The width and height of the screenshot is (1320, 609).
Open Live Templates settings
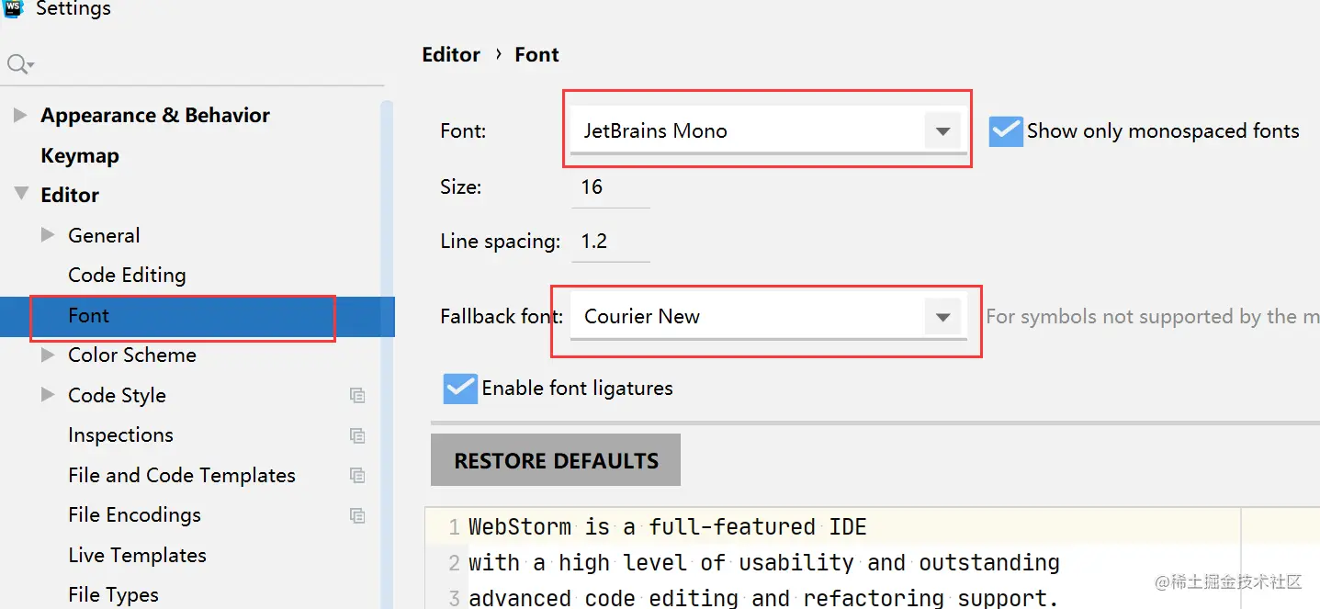(x=137, y=556)
